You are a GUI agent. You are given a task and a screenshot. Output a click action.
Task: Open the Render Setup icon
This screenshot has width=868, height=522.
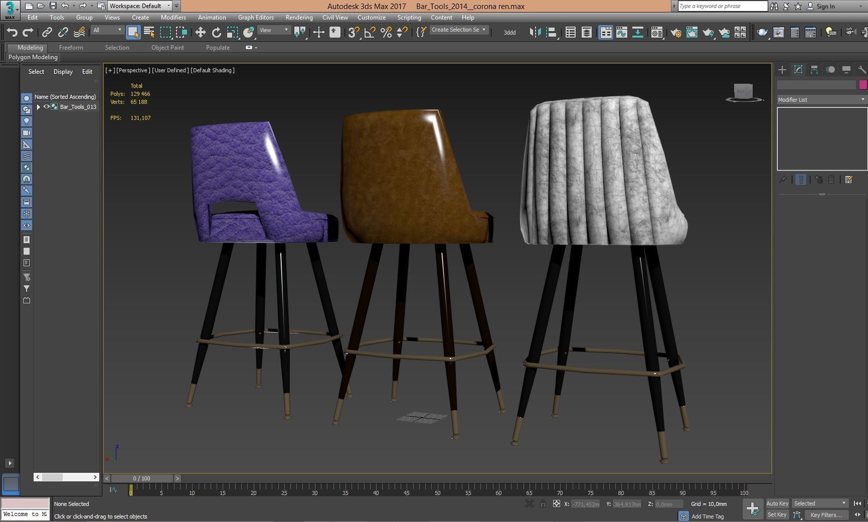pyautogui.click(x=675, y=32)
